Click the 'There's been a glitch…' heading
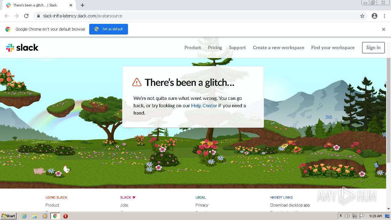Image resolution: width=391 pixels, height=220 pixels. tap(189, 82)
